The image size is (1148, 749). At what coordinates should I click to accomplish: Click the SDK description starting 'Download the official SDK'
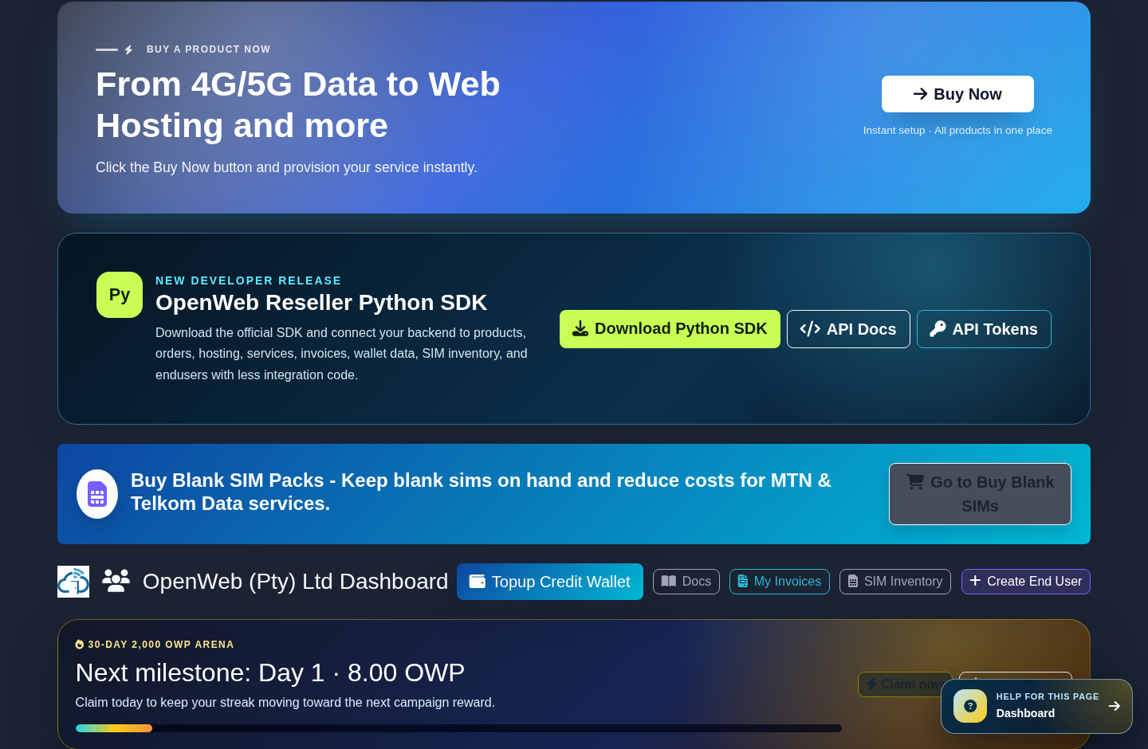click(341, 354)
